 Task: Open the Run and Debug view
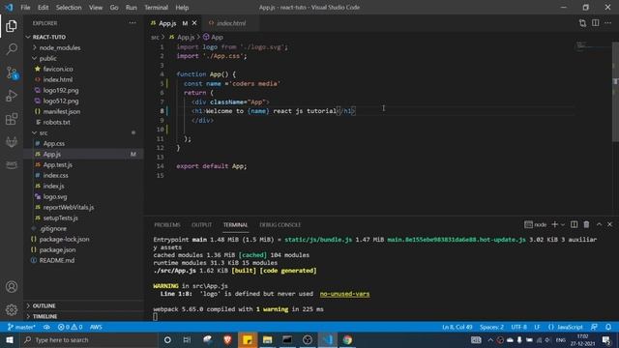pyautogui.click(x=12, y=96)
